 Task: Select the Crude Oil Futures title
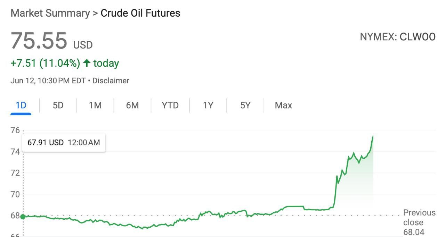pos(140,13)
